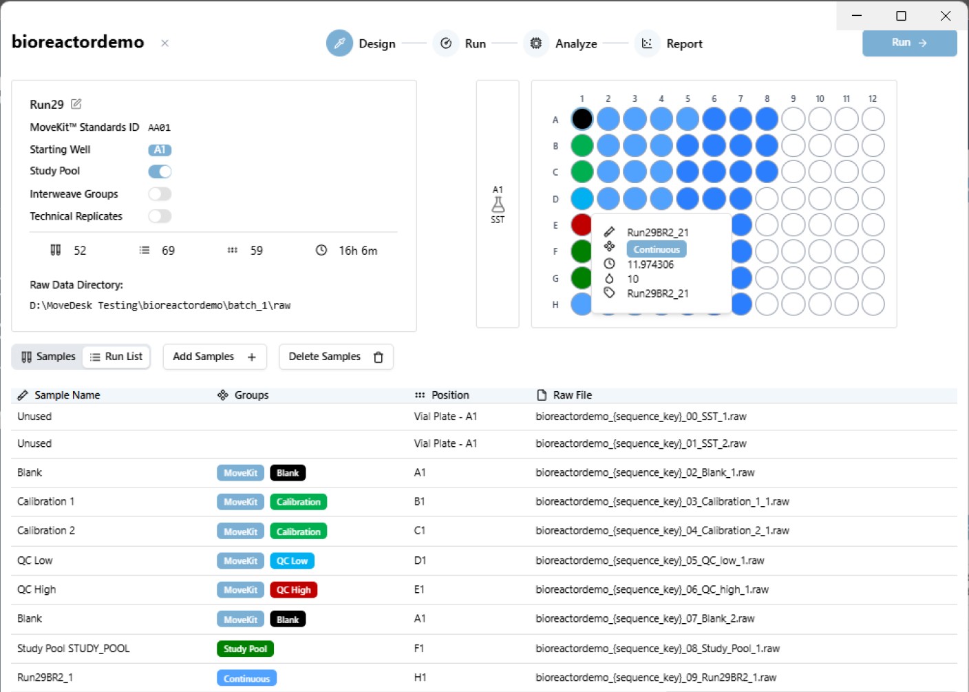Select the cyan QC Low well D1
969x692 pixels.
pyautogui.click(x=582, y=198)
